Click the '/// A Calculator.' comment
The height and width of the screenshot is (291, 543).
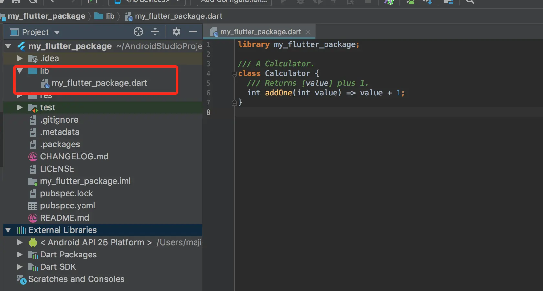point(276,64)
